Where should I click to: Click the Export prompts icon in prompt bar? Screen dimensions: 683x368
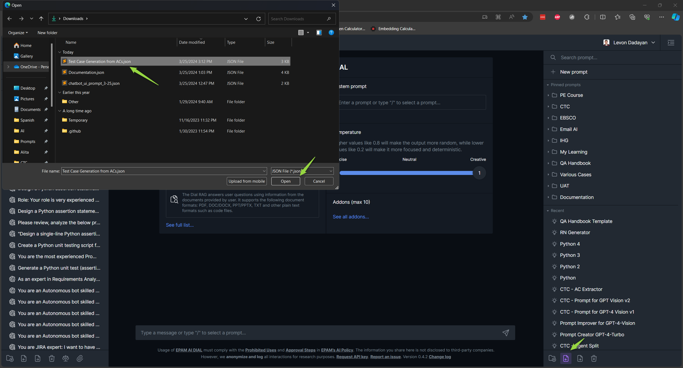[580, 358]
